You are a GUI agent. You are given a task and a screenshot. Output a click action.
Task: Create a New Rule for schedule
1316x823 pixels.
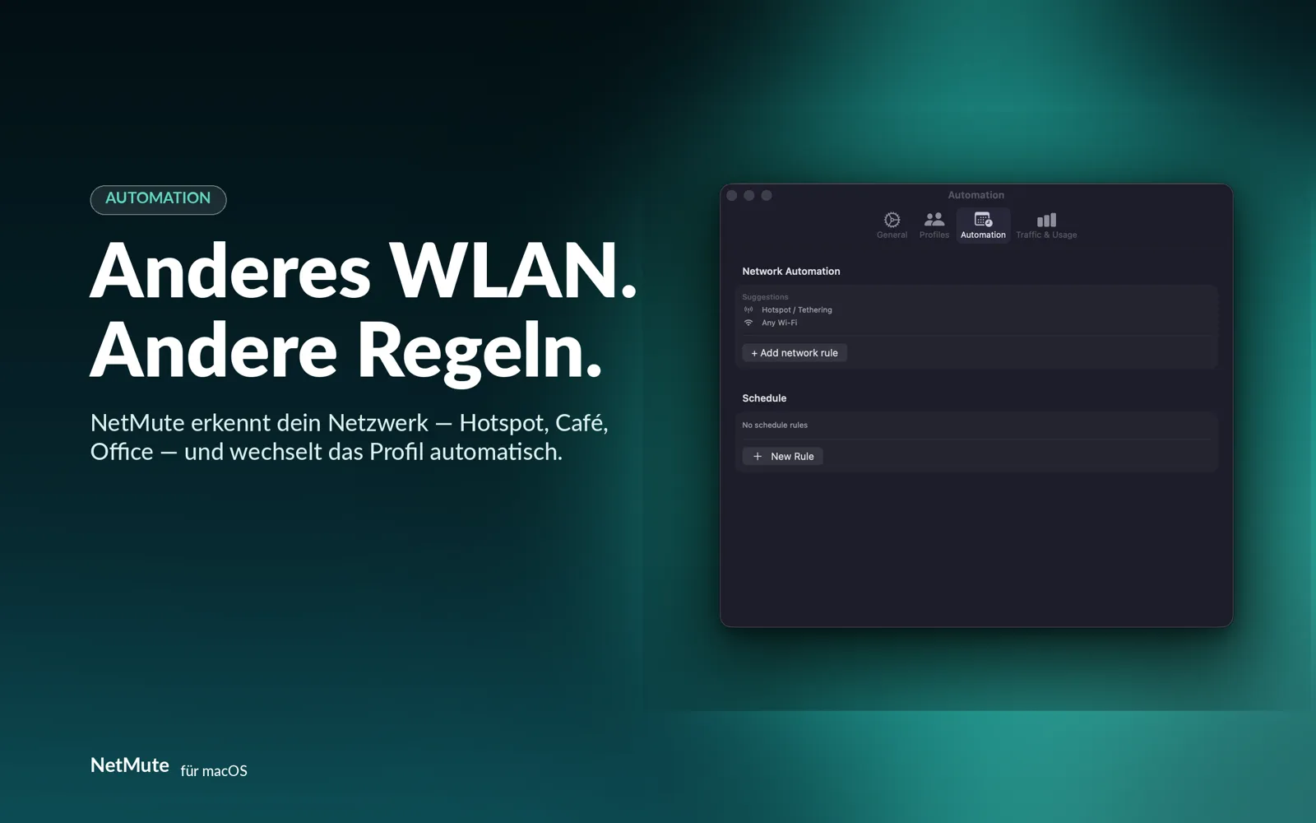click(x=783, y=456)
